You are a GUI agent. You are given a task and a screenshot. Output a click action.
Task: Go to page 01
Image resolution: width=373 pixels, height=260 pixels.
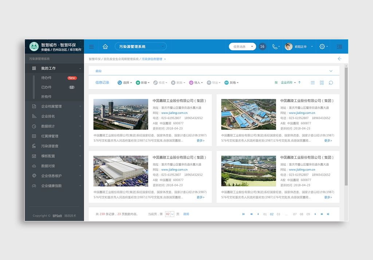(265, 214)
